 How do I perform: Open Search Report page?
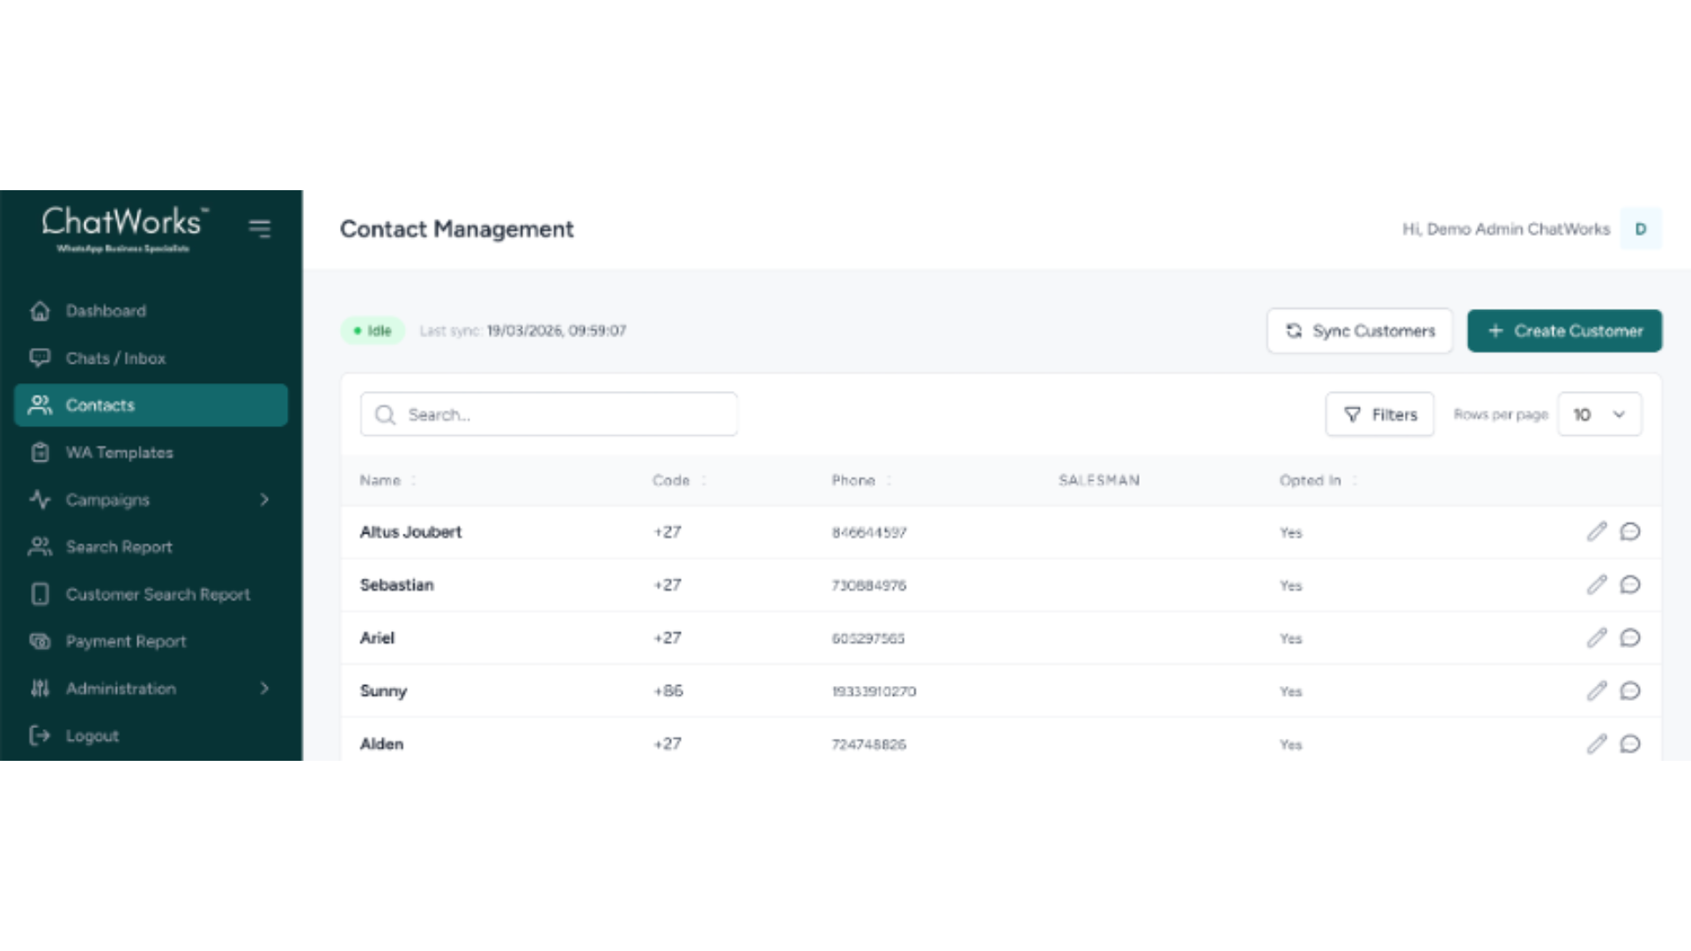151,547
